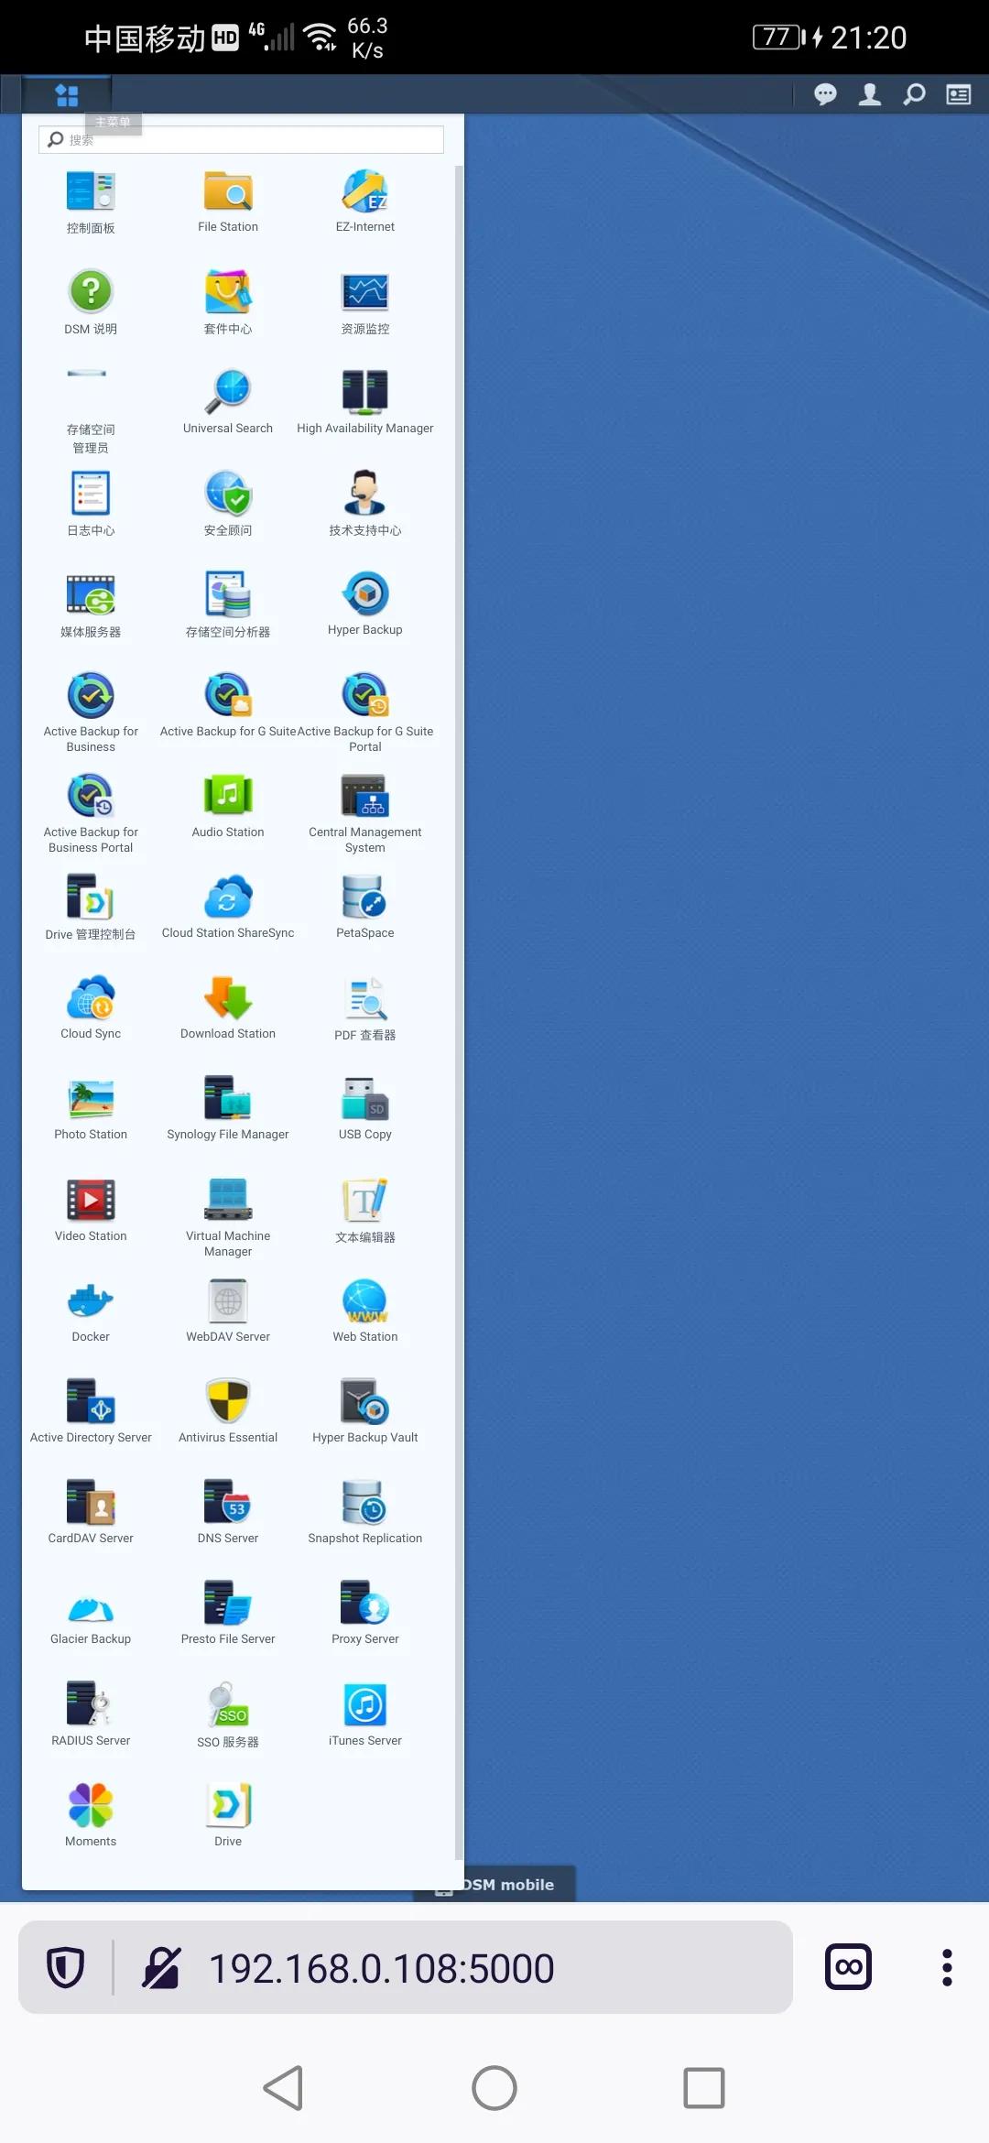
Task: Open the Control Panel (控制面板) app
Action: [x=91, y=202]
